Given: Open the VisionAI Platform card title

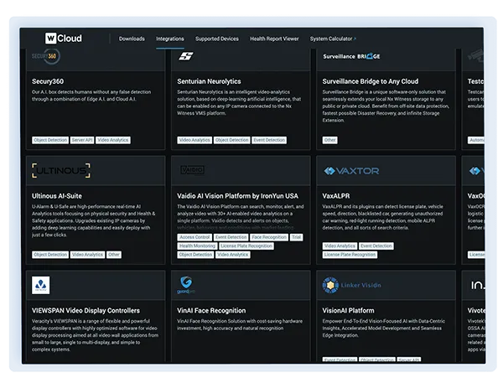Looking at the screenshot, I should pos(349,310).
